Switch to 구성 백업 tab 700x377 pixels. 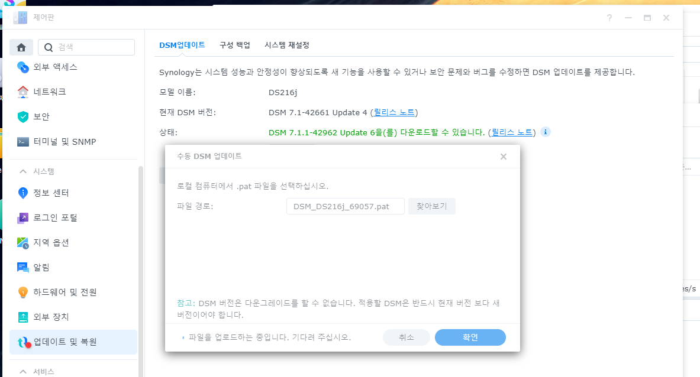click(x=235, y=45)
